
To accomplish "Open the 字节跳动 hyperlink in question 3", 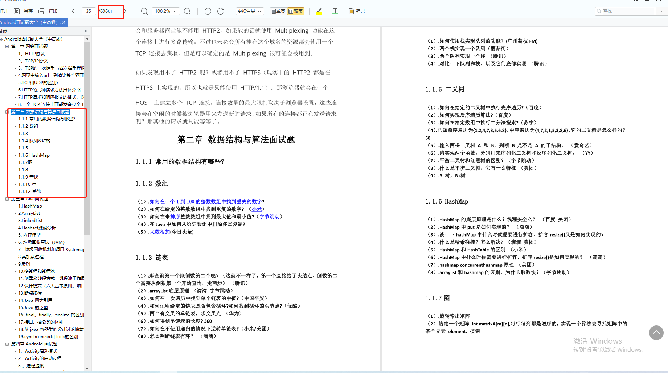I will pyautogui.click(x=270, y=217).
